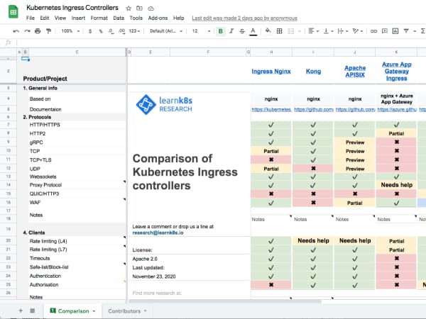Open last edit version history link

click(244, 18)
